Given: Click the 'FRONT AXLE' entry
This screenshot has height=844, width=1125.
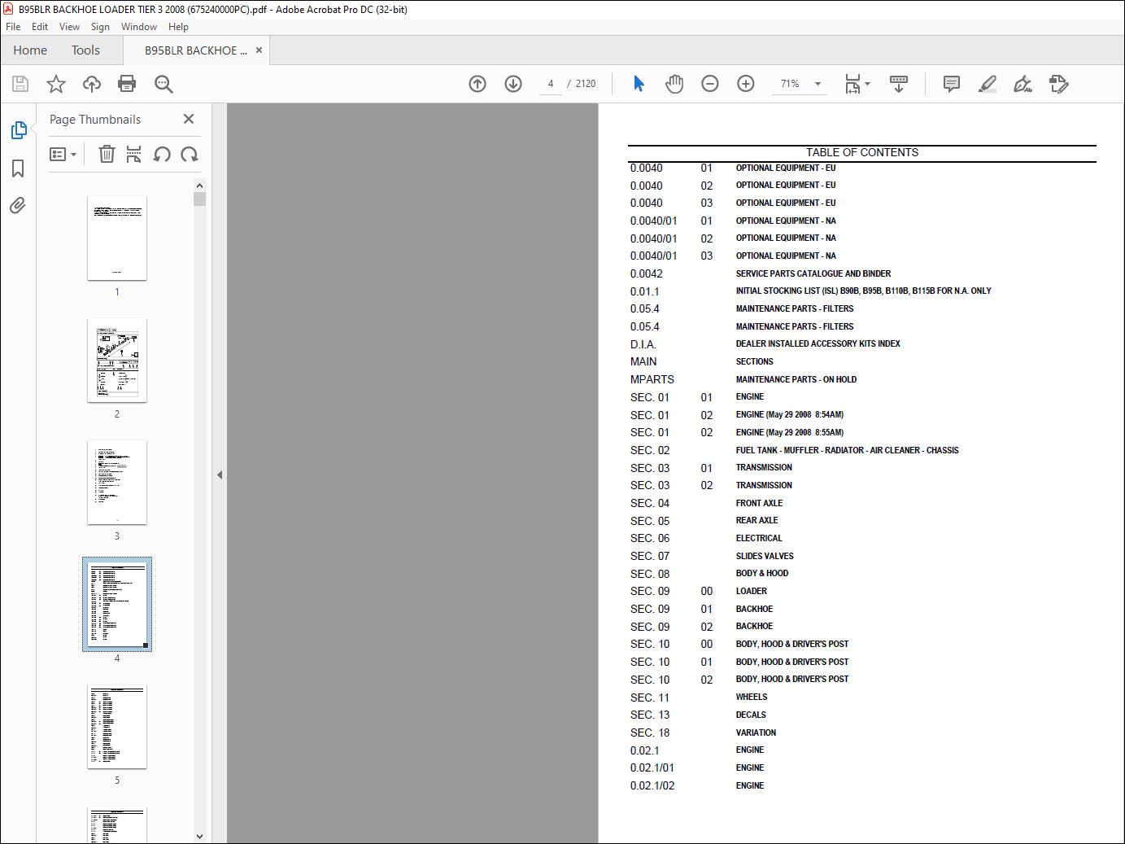Looking at the screenshot, I should (x=759, y=503).
